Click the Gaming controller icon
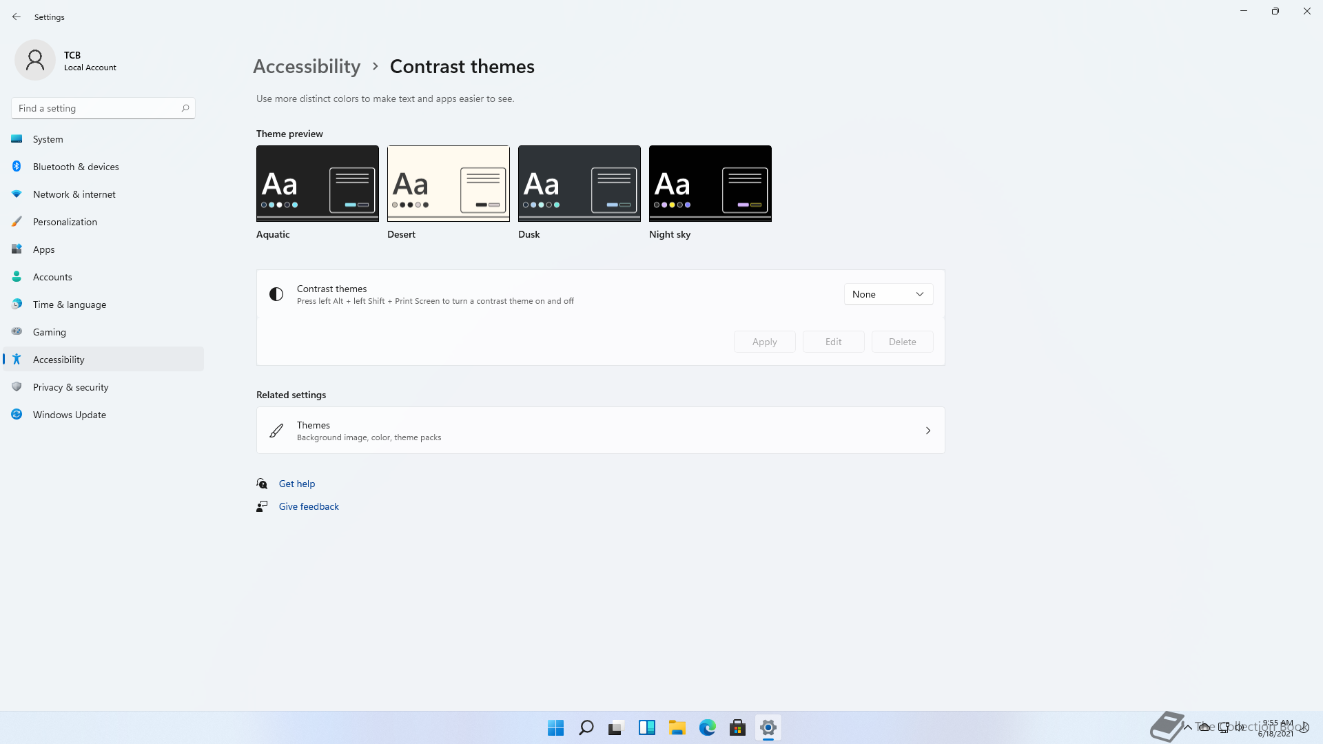 point(17,331)
